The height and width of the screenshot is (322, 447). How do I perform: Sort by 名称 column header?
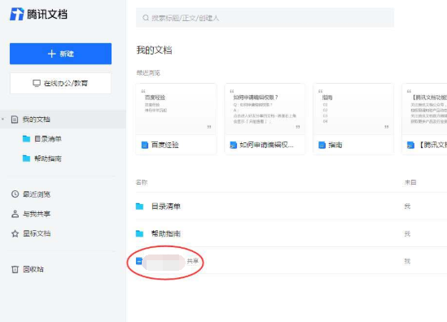click(142, 182)
